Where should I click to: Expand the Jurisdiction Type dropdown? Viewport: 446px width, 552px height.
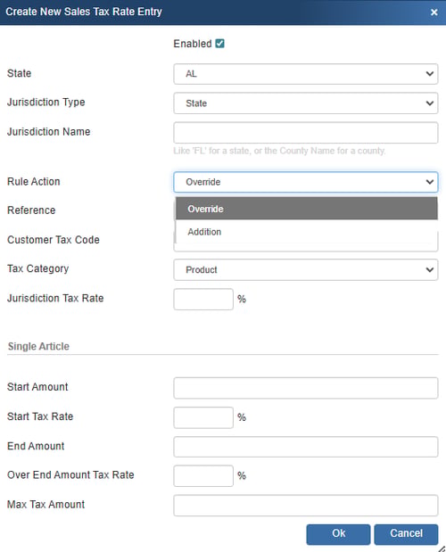point(306,103)
